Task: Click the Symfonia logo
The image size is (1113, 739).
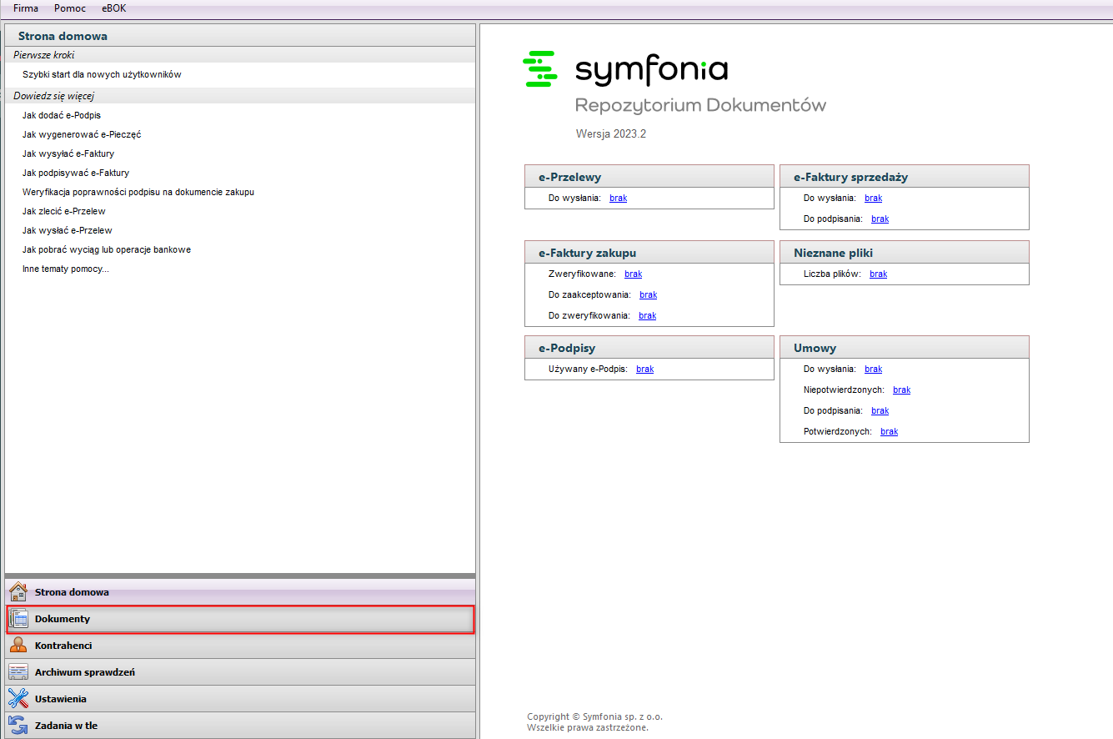Action: pyautogui.click(x=625, y=68)
